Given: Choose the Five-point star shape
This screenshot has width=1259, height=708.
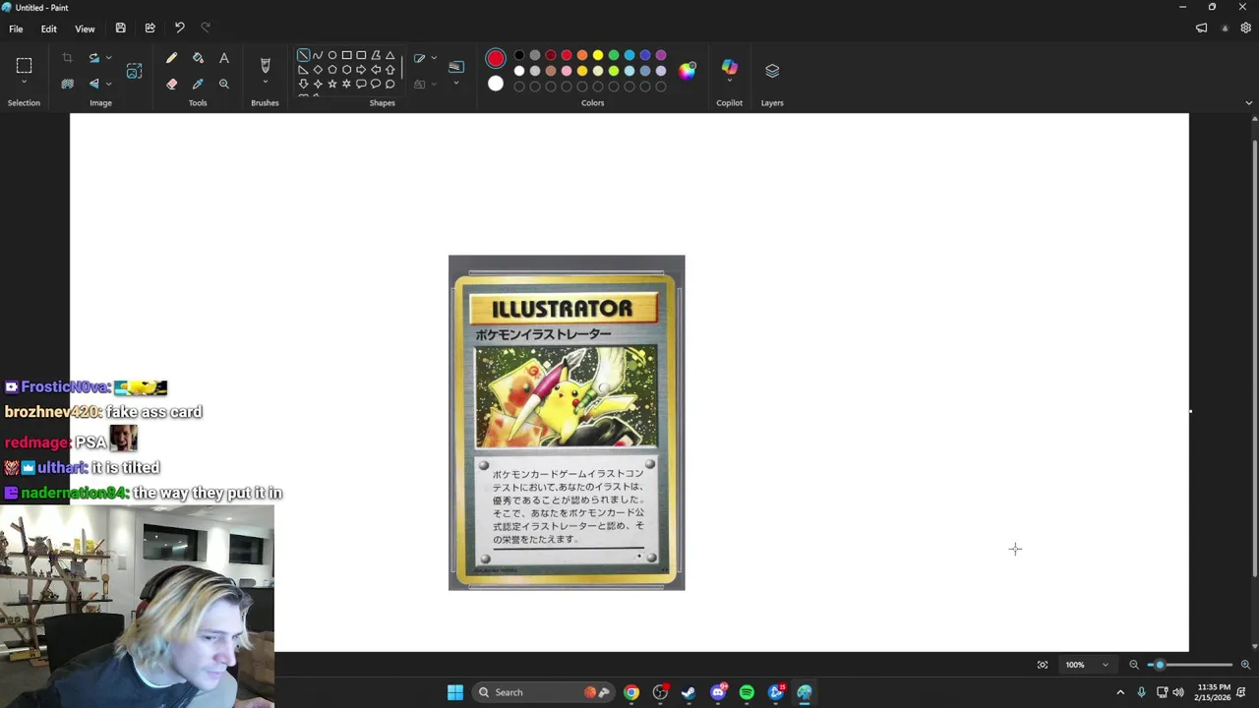Looking at the screenshot, I should point(332,85).
